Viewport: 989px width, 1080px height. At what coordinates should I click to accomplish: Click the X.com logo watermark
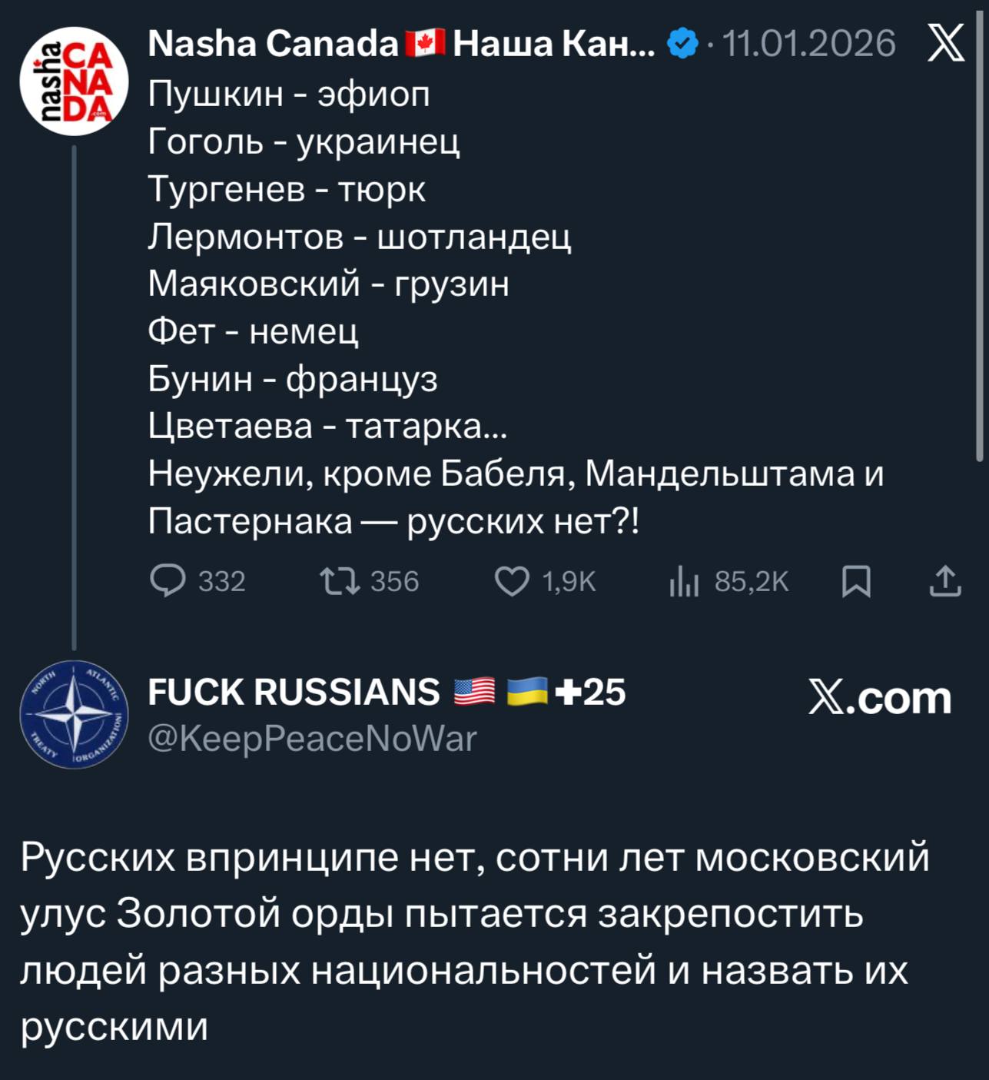coord(880,698)
